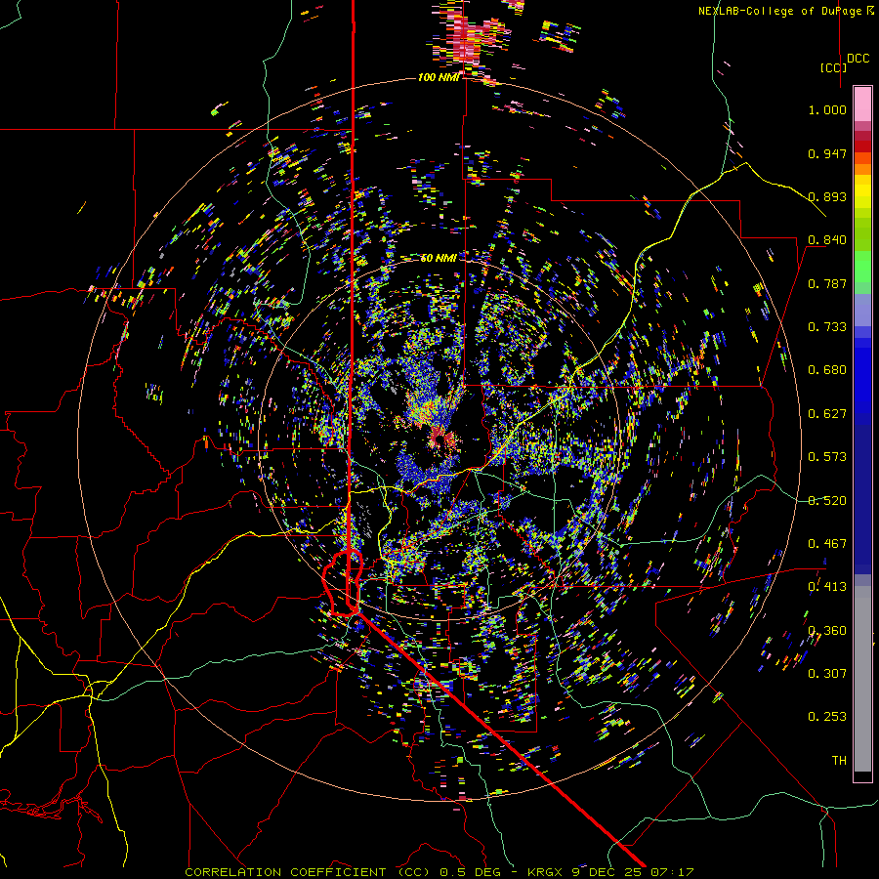This screenshot has height=879, width=879.
Task: Click the Correlation Coefficient product caption
Action: (x=308, y=872)
